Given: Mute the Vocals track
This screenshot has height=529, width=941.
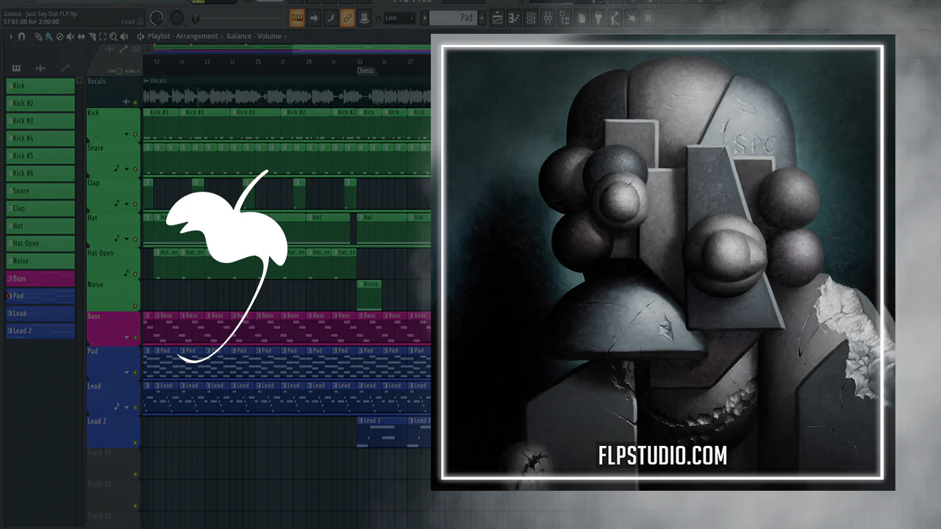Looking at the screenshot, I should click(x=135, y=102).
